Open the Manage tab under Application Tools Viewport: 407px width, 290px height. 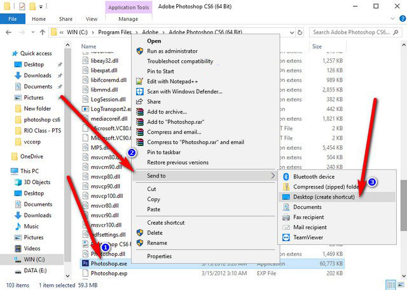click(x=128, y=19)
